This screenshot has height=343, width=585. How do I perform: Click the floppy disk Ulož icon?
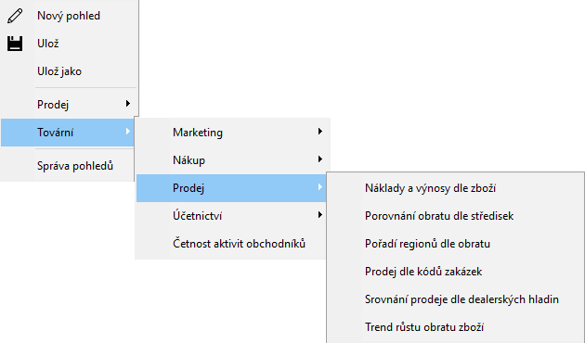15,44
